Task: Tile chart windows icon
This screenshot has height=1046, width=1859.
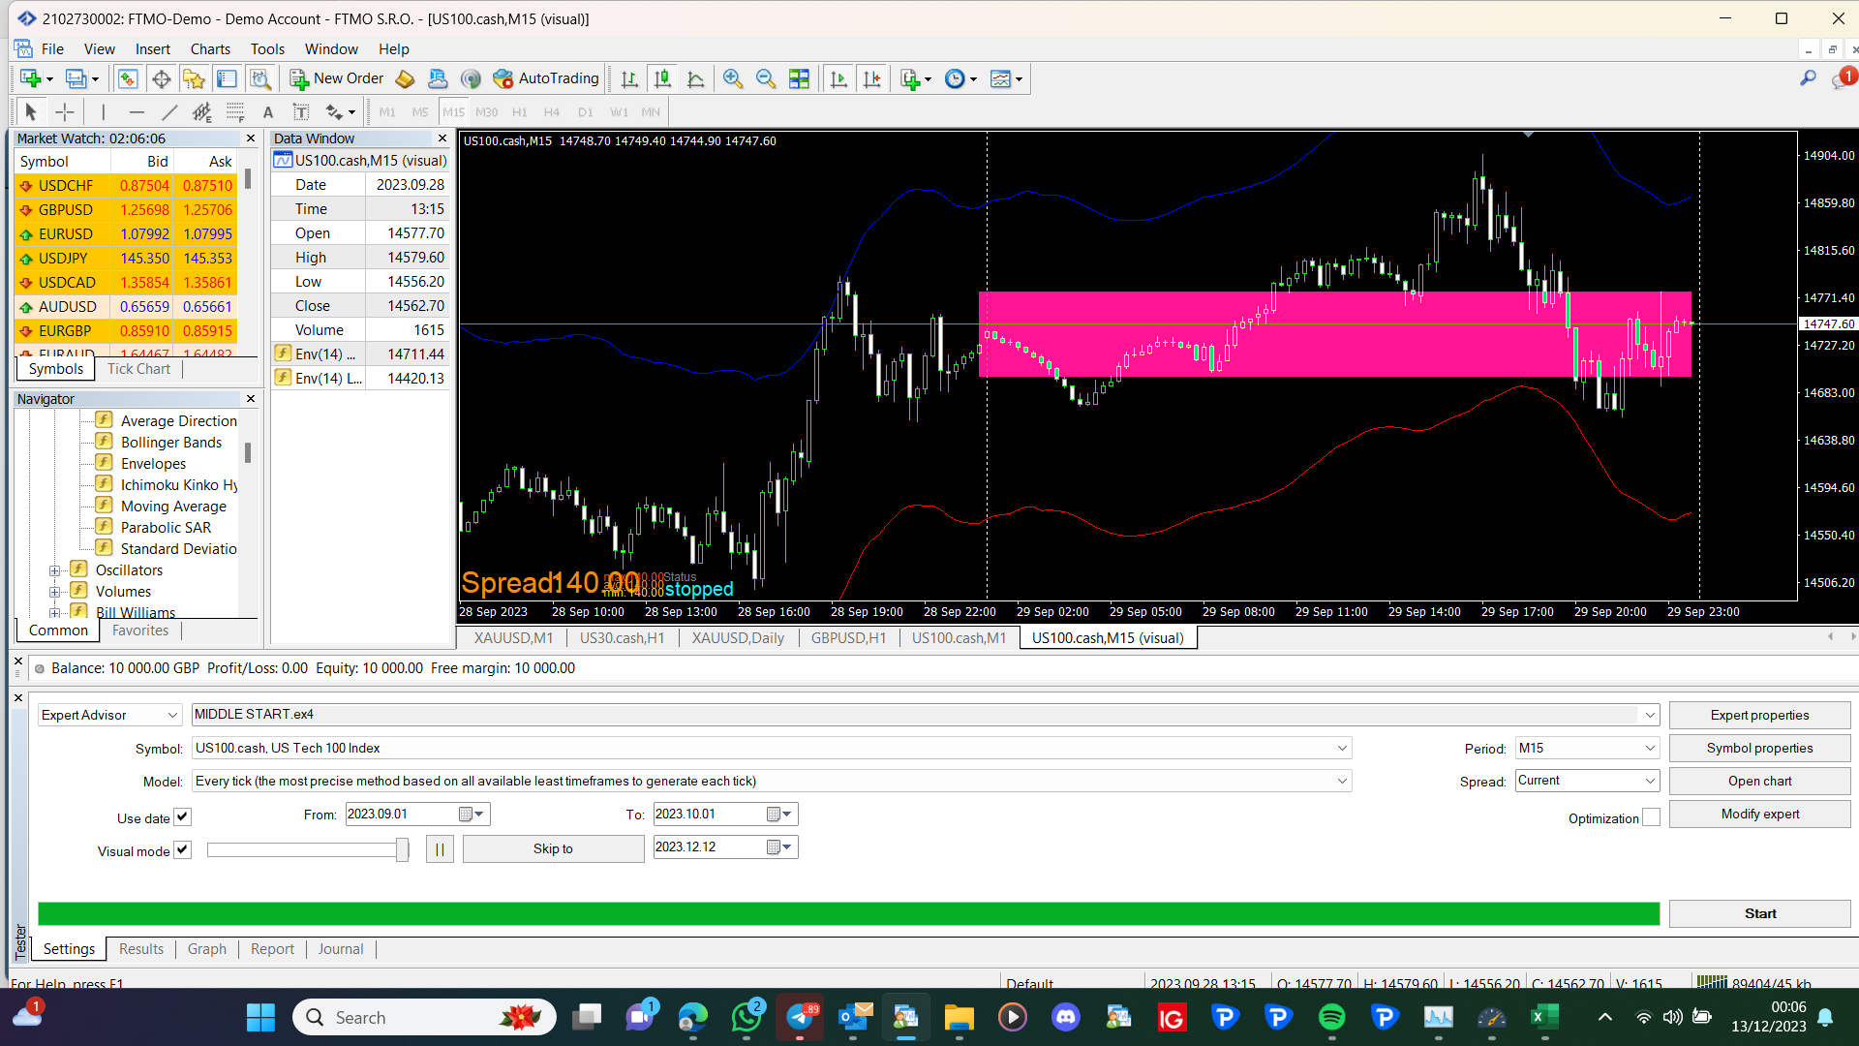Action: coord(799,79)
